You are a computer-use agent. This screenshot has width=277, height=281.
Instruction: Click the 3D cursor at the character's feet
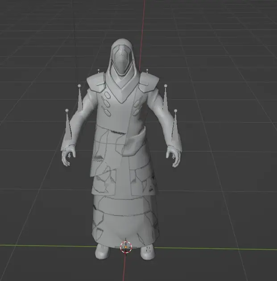click(126, 247)
